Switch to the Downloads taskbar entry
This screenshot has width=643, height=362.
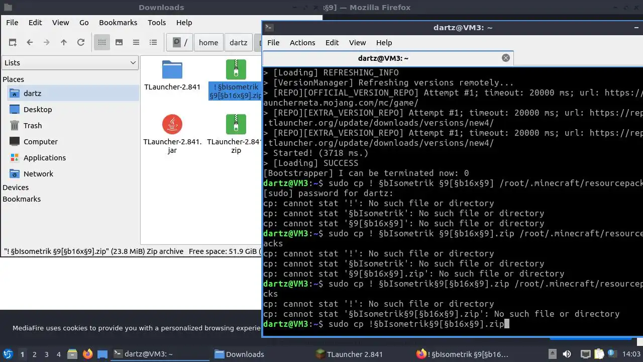pos(261,354)
